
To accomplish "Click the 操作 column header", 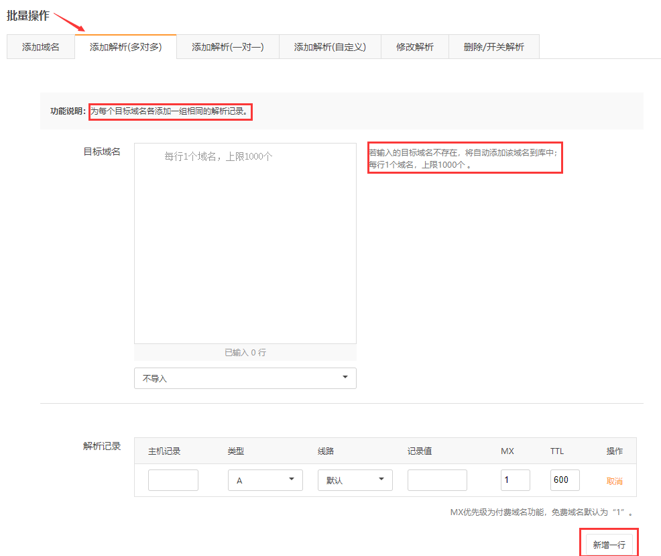I will [614, 451].
